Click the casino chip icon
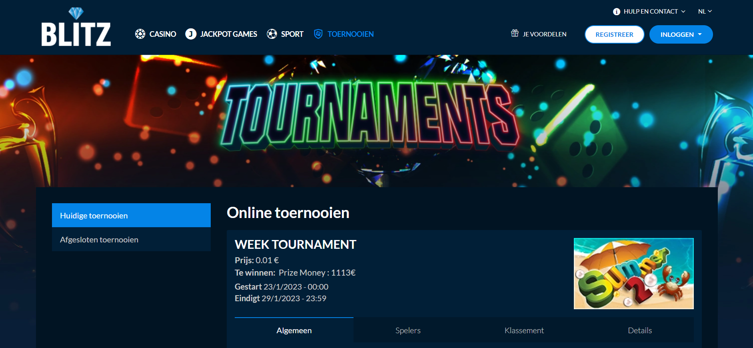The height and width of the screenshot is (348, 753). [140, 34]
